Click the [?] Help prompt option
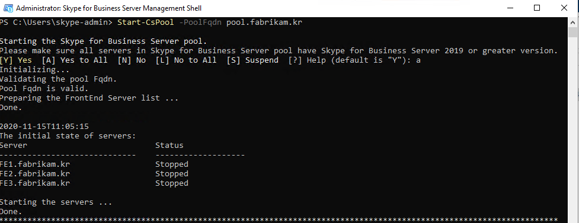This screenshot has height=223, width=579. (x=306, y=60)
